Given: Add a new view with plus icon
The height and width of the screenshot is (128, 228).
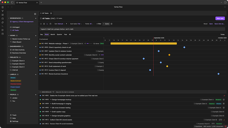Looking at the screenshot, I should point(36,36).
